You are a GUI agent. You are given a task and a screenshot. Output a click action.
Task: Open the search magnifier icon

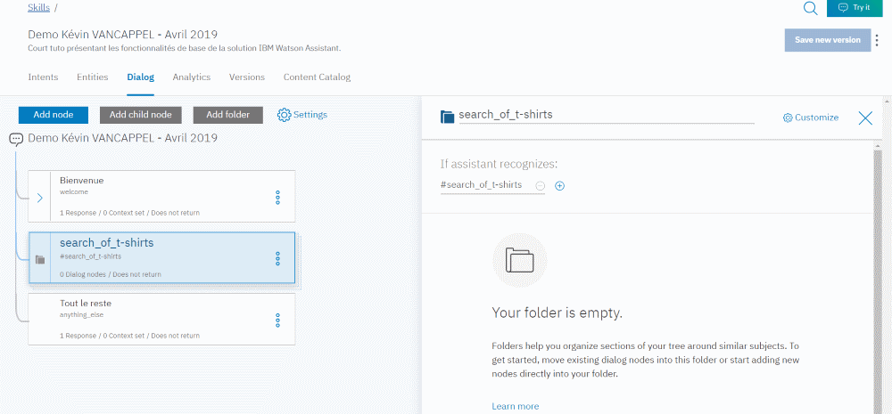pyautogui.click(x=811, y=8)
